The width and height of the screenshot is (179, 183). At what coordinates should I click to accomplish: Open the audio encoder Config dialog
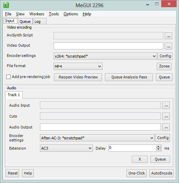[163, 138]
